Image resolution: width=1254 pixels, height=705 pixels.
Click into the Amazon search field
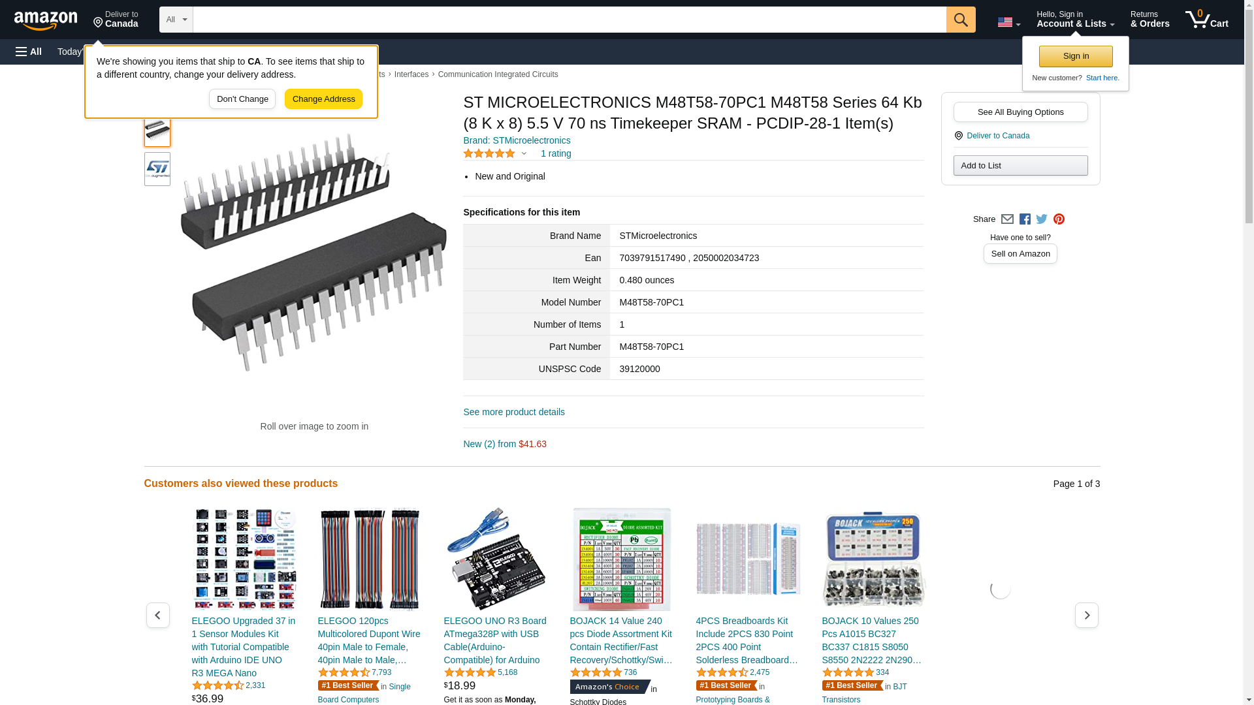(x=570, y=20)
